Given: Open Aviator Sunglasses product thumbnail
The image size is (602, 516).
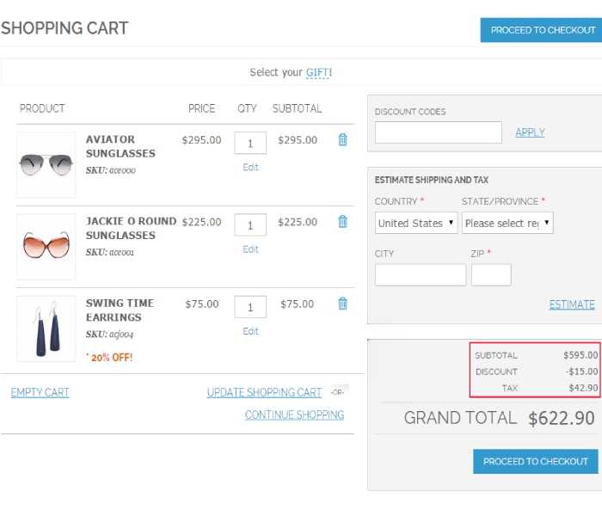Looking at the screenshot, I should pos(46,164).
